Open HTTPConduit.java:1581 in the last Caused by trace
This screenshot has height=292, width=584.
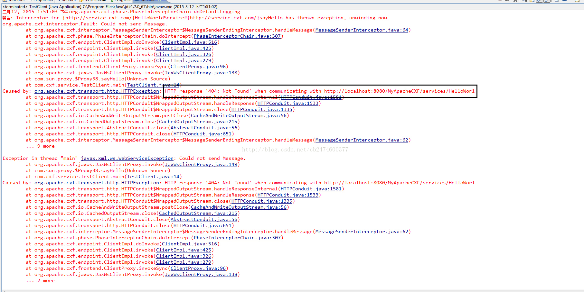(311, 189)
